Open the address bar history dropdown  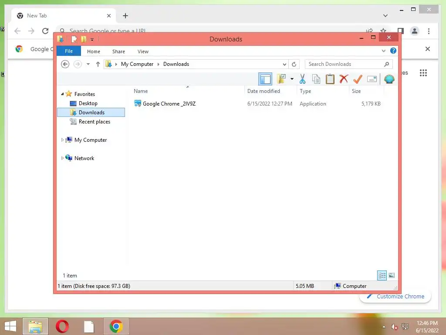pyautogui.click(x=284, y=64)
